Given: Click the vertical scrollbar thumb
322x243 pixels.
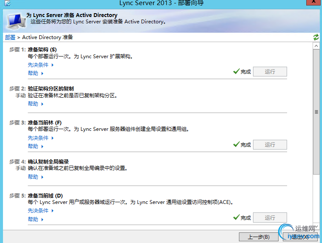Looking at the screenshot, I should tap(316, 112).
